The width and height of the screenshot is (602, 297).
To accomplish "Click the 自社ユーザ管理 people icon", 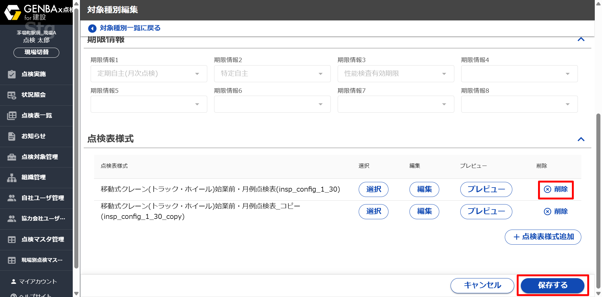I will point(12,198).
